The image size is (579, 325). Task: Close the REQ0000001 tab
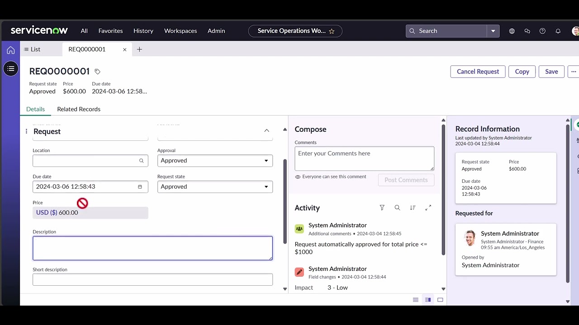[x=125, y=50]
